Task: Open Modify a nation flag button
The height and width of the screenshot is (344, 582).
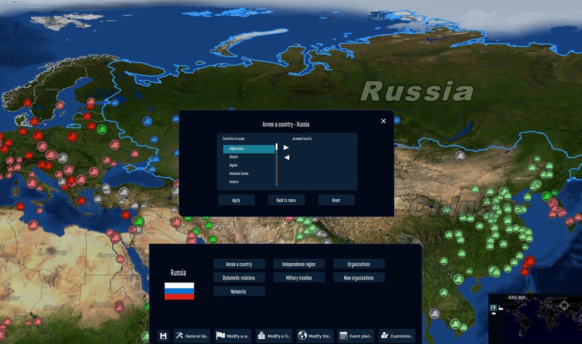Action: coord(233,336)
